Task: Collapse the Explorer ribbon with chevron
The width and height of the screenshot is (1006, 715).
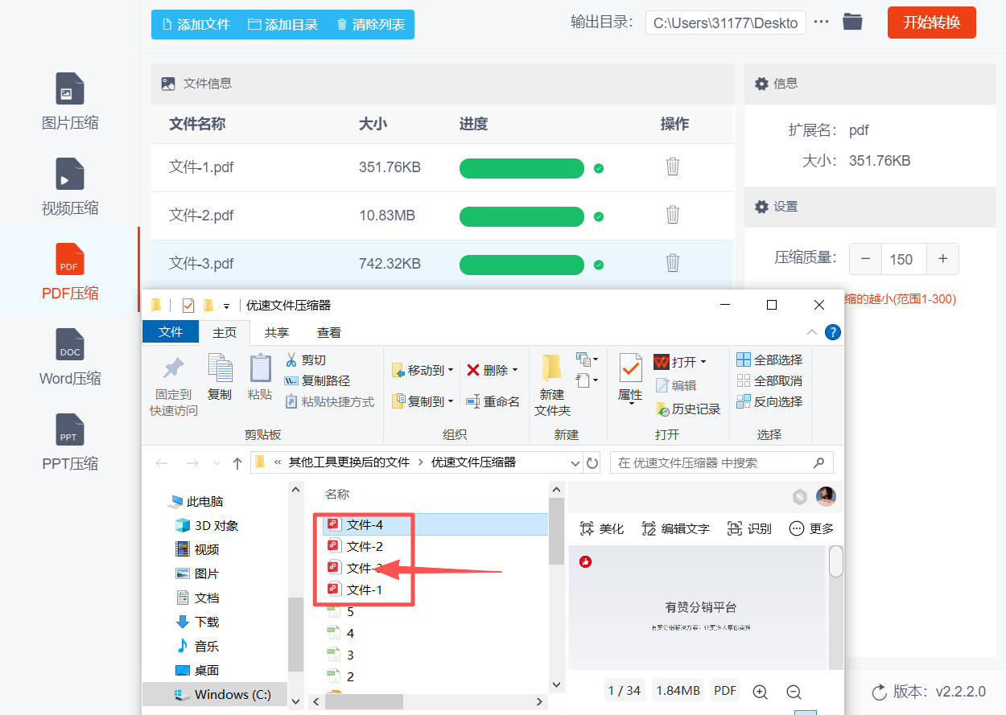Action: [811, 332]
